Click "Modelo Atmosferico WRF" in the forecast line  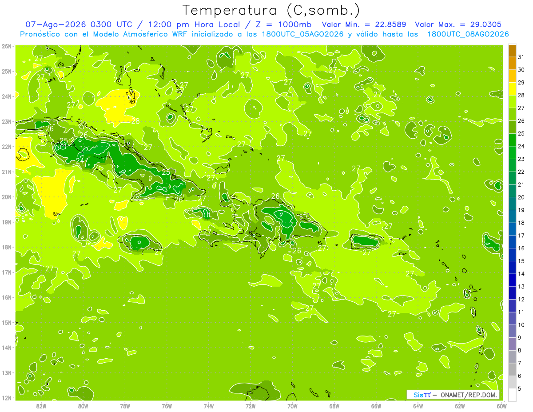click(135, 34)
